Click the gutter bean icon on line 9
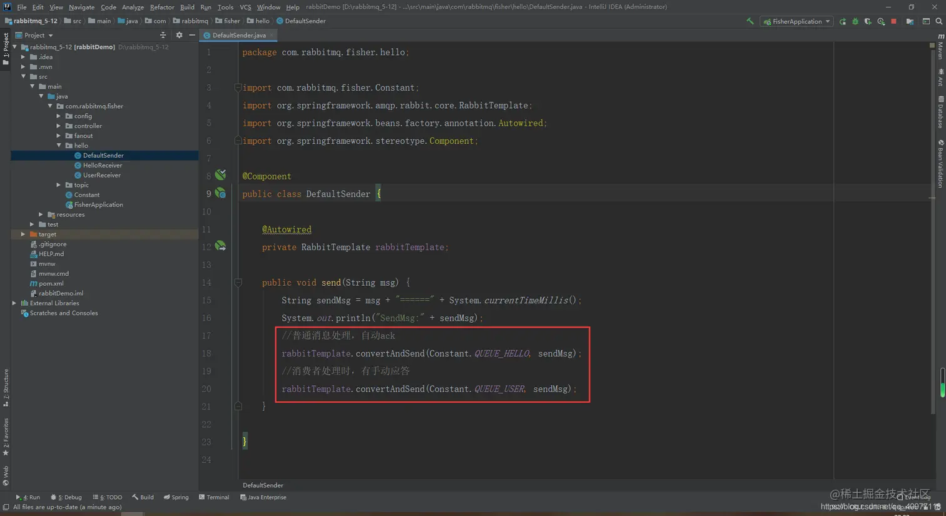Viewport: 946px width, 516px height. [x=221, y=193]
